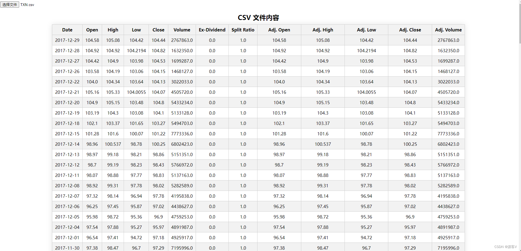This screenshot has height=251, width=521.
Task: Select the date cell 2017-12-21
Action: coord(67,92)
